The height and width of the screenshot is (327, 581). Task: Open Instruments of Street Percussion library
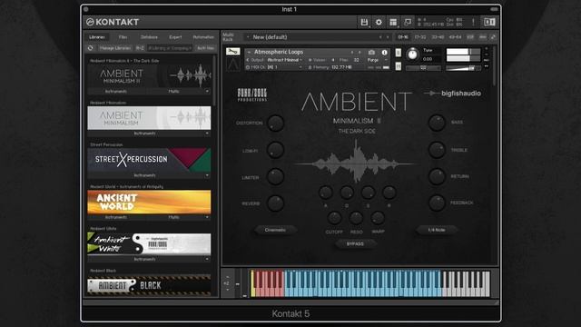(x=144, y=175)
